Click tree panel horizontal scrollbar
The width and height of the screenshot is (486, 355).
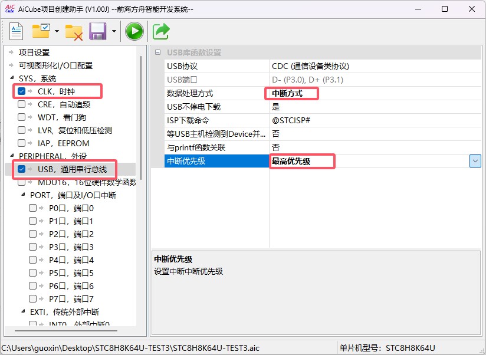coord(66,331)
